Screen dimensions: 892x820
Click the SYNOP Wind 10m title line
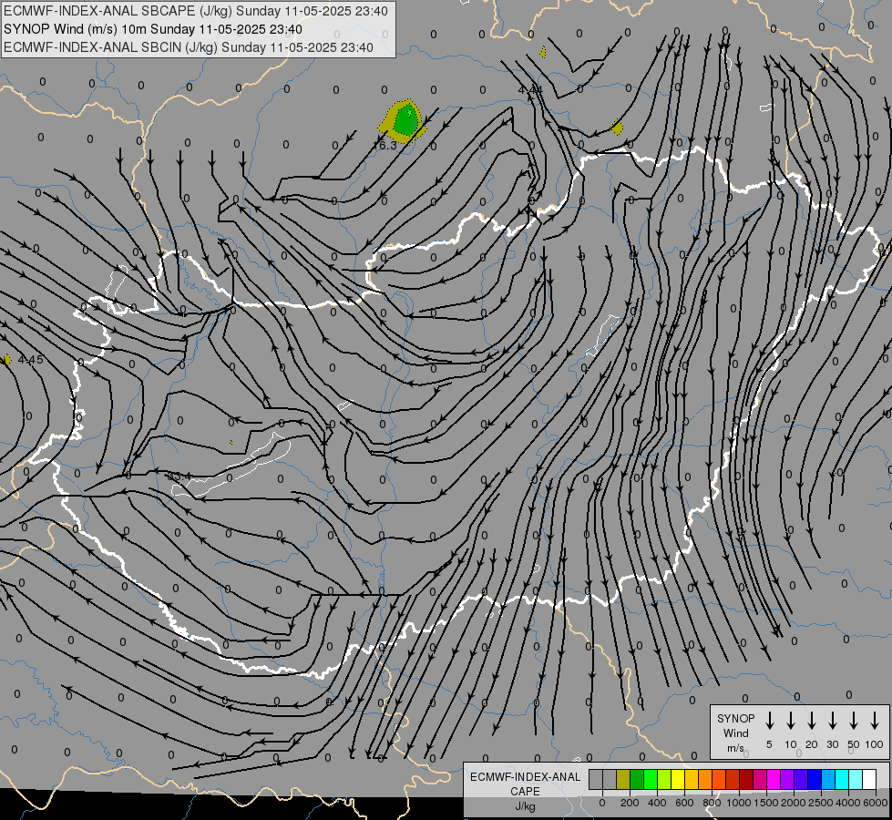coord(153,29)
